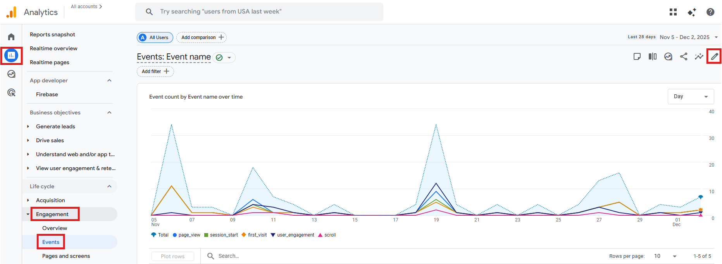Screen dimensions: 722x264
Task: Click the Add comparison button
Action: coord(202,37)
